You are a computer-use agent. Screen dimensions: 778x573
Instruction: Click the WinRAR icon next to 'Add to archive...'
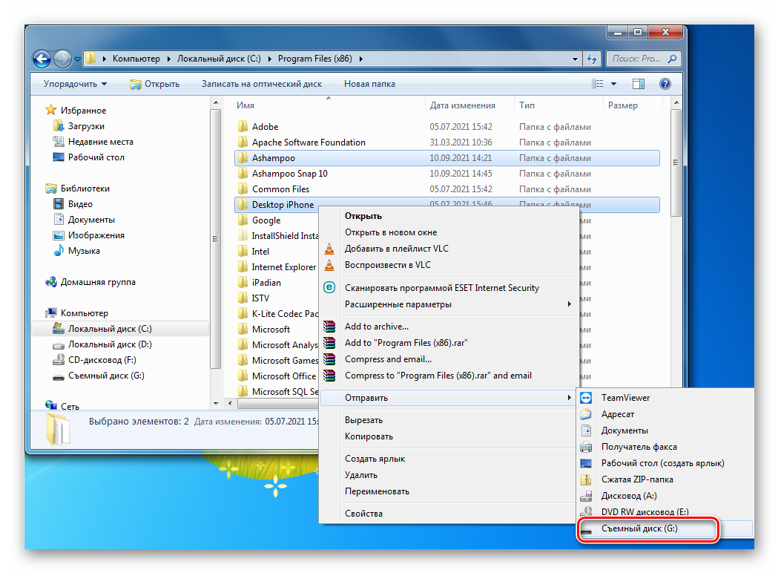329,327
